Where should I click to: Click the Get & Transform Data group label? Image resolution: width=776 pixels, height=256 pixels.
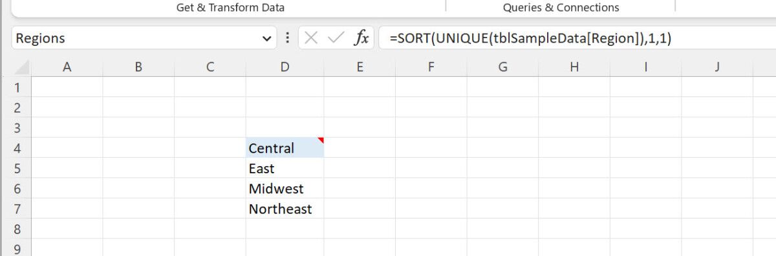pyautogui.click(x=230, y=8)
